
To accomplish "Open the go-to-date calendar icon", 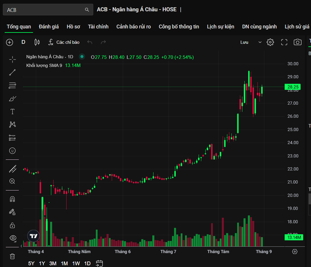I will point(100,263).
